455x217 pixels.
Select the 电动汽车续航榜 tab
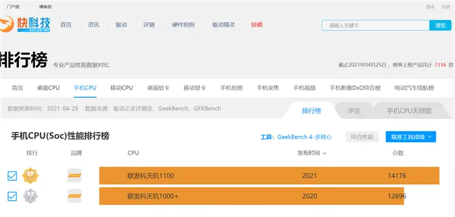[414, 88]
